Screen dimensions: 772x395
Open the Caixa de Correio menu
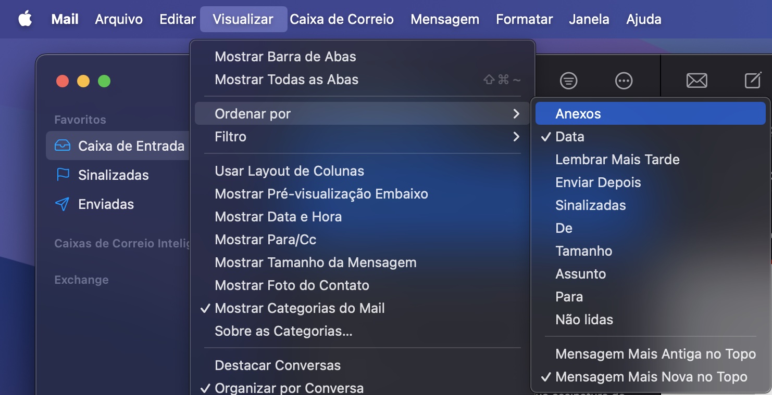pos(342,19)
